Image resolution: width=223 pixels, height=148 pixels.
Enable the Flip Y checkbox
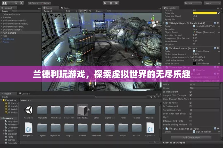[x=191, y=117]
